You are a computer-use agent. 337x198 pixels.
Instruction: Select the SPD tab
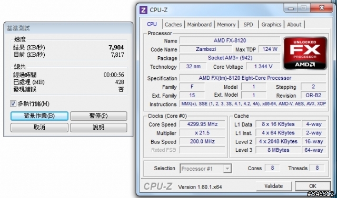[248, 25]
